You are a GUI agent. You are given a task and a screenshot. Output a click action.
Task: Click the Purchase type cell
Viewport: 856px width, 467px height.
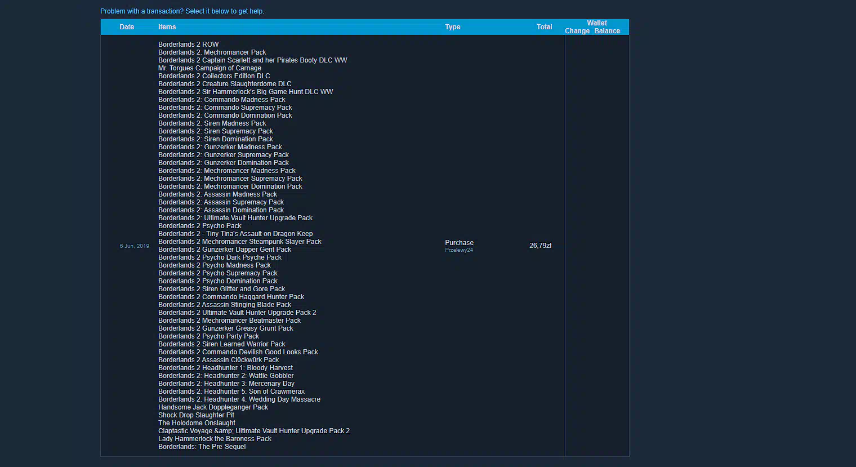459,243
